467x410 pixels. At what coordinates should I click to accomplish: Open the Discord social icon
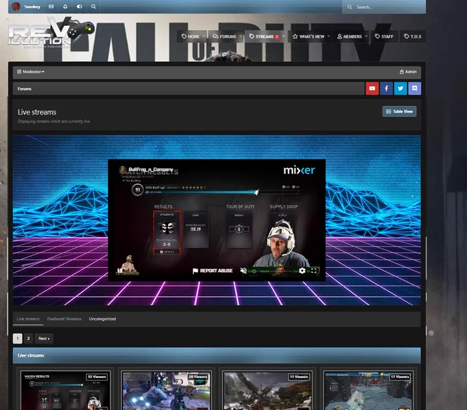(415, 88)
